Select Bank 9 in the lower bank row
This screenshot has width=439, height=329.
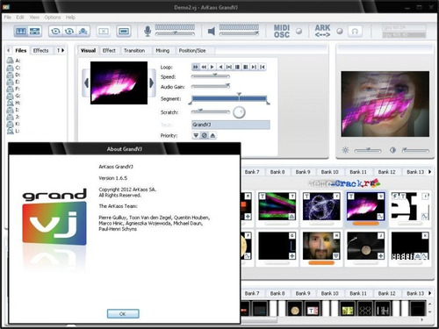[303, 293]
